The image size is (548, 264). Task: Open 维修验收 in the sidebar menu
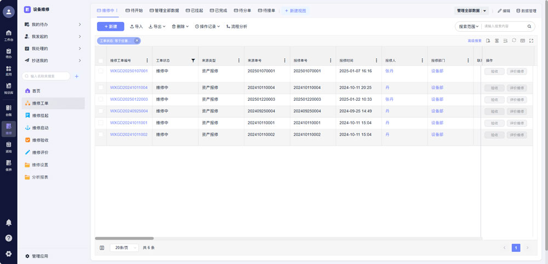40,140
